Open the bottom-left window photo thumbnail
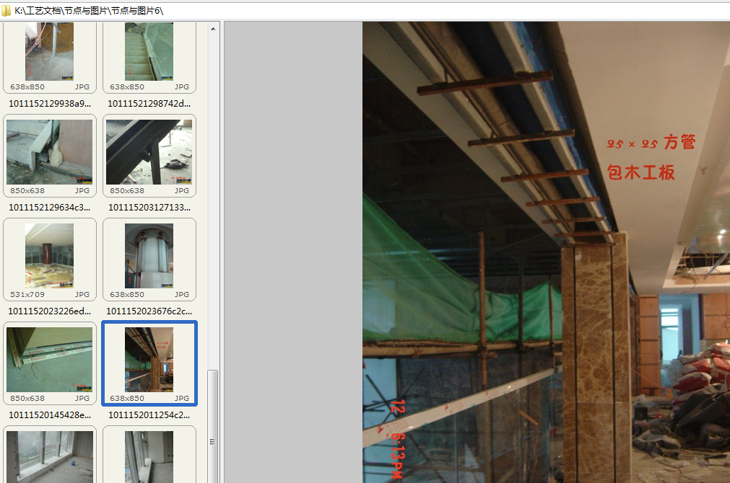 click(x=50, y=456)
